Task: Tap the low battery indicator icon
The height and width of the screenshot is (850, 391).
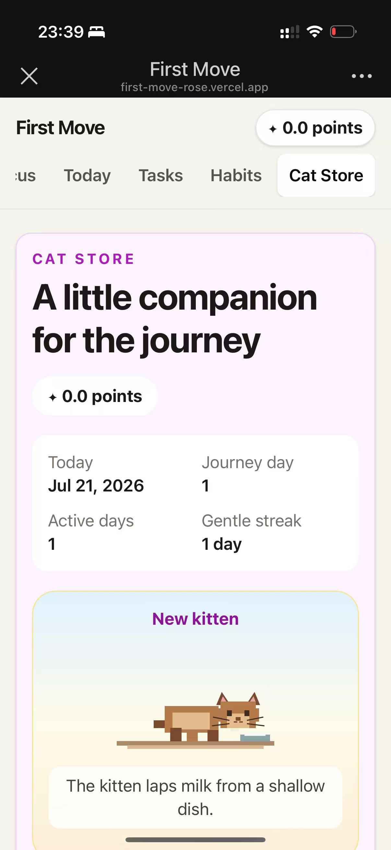Action: click(x=343, y=32)
